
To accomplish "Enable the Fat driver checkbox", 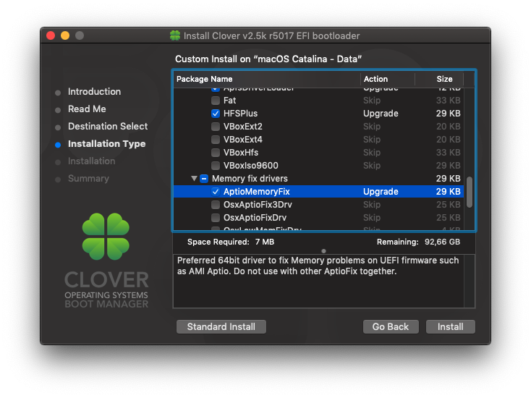I will pyautogui.click(x=216, y=101).
